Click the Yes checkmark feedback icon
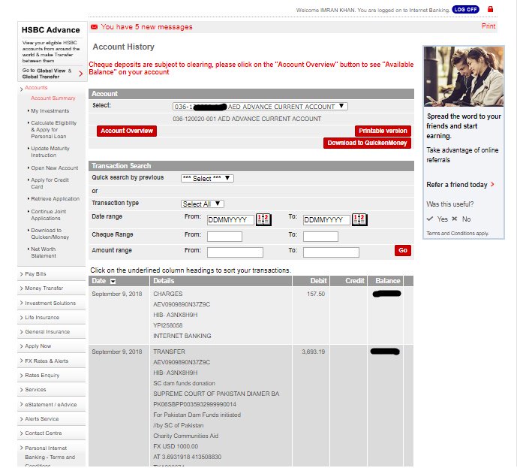This screenshot has width=517, height=468. coord(430,219)
